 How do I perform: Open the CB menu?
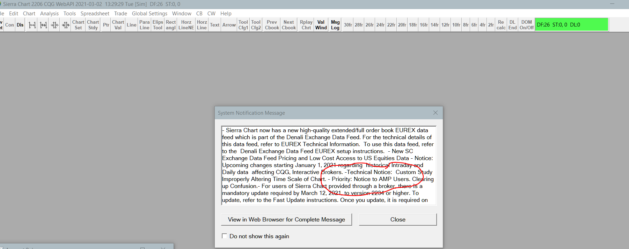[199, 14]
